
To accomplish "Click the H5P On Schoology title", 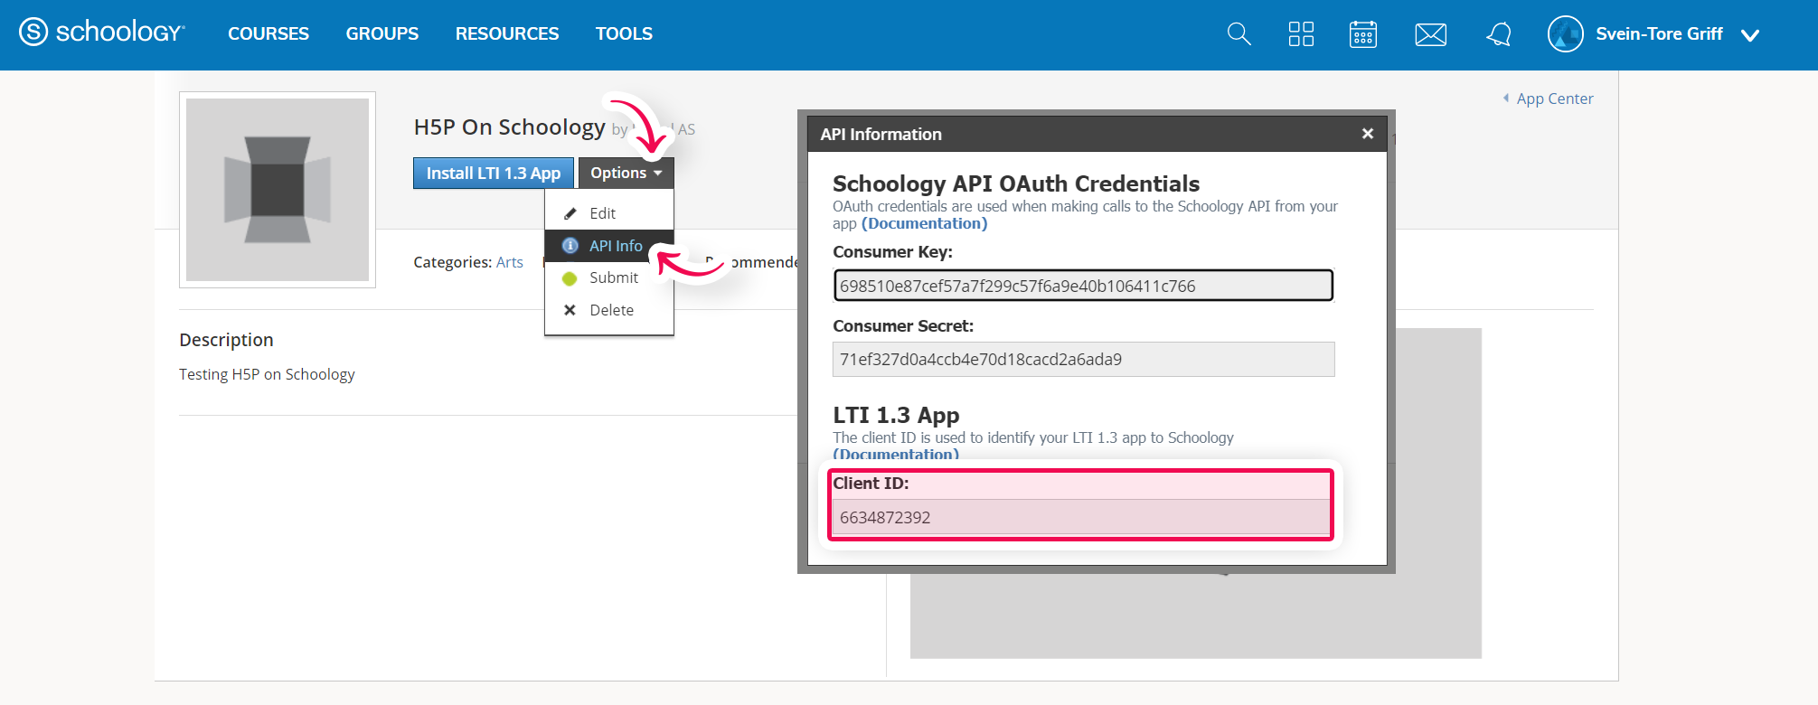I will [x=509, y=127].
